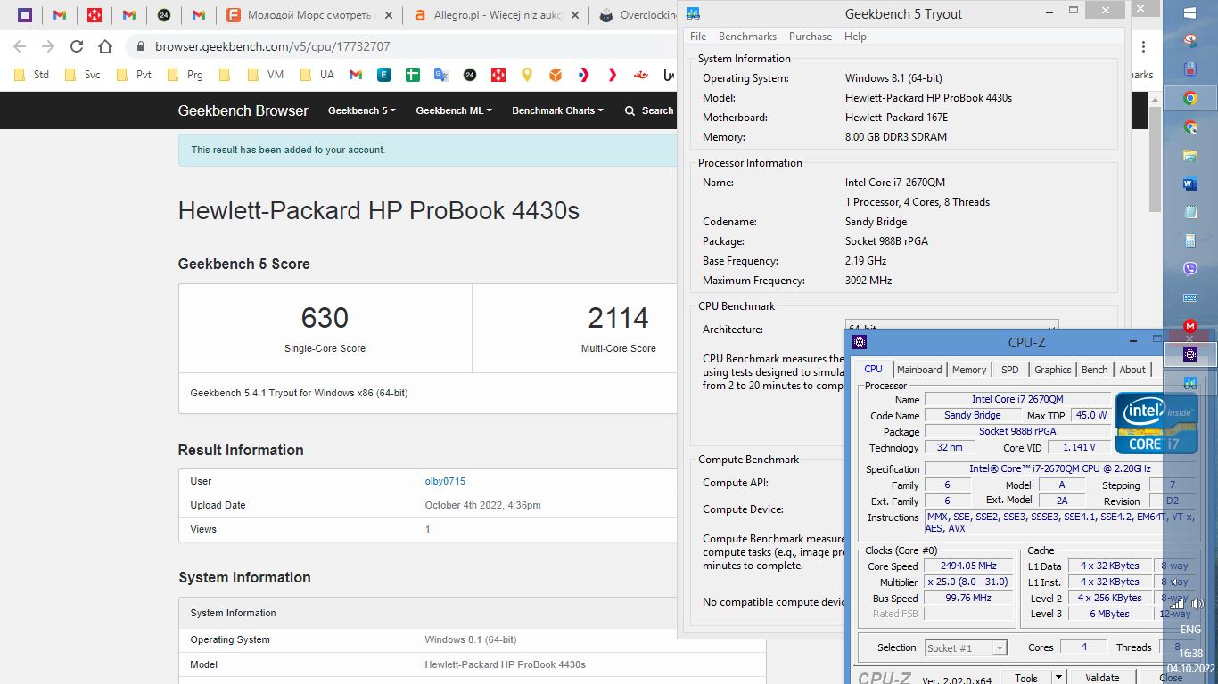This screenshot has height=684, width=1218.
Task: Open Help menu in Geekbench 5 Tryout
Action: 855,37
